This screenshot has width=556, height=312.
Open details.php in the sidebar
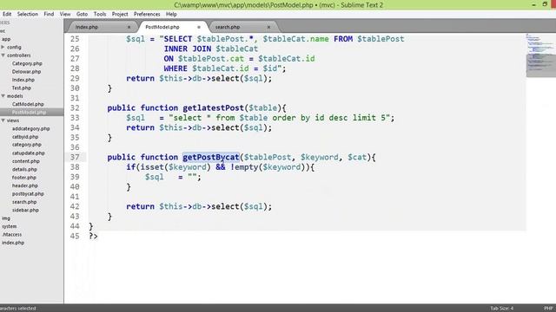24,169
